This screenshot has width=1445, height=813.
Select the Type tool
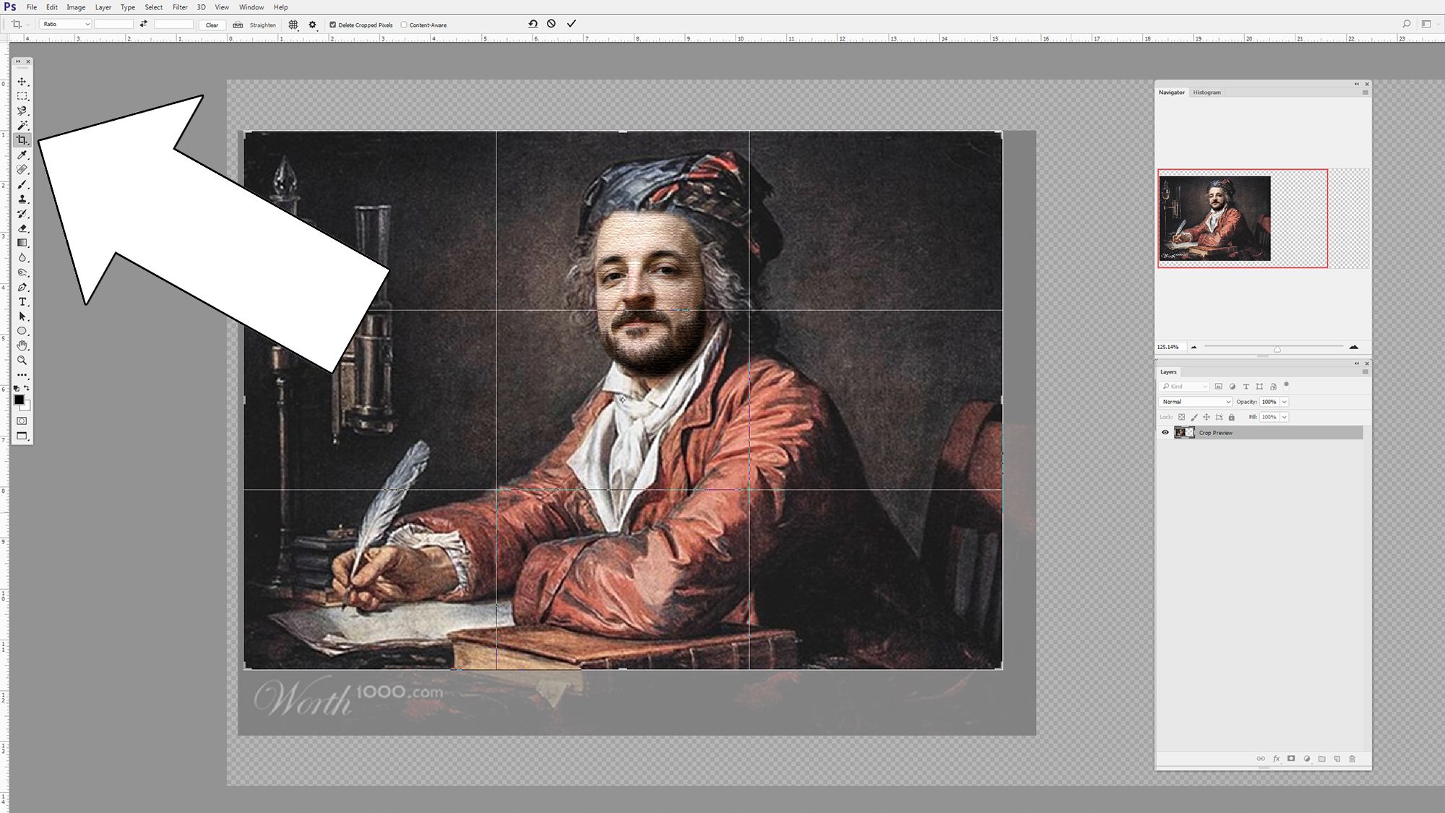22,302
